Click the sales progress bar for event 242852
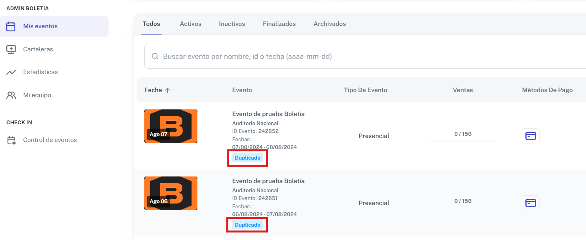This screenshot has height=240, width=586. click(463, 140)
